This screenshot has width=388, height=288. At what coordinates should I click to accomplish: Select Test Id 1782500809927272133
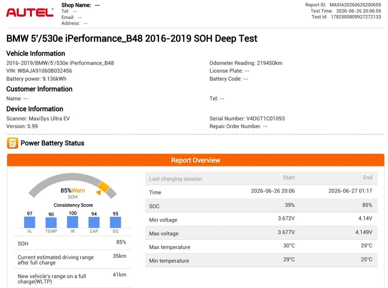[x=346, y=17]
